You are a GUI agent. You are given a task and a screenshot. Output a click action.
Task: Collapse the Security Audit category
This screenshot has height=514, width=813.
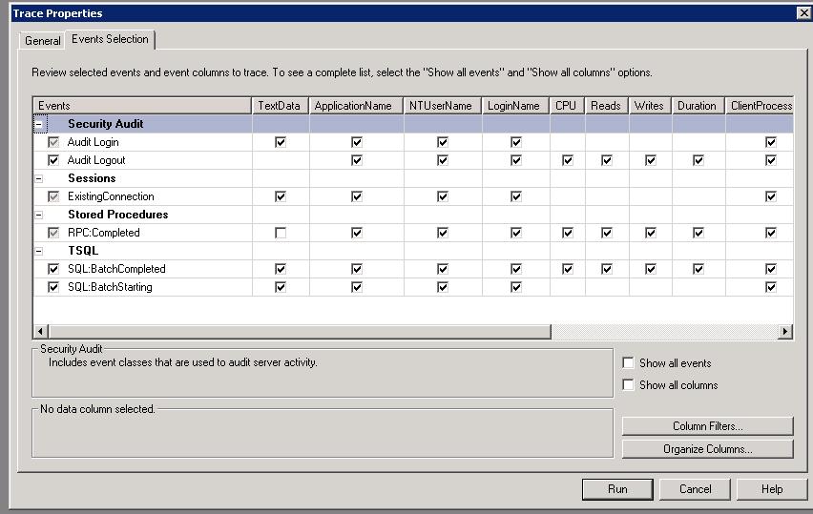pos(39,124)
